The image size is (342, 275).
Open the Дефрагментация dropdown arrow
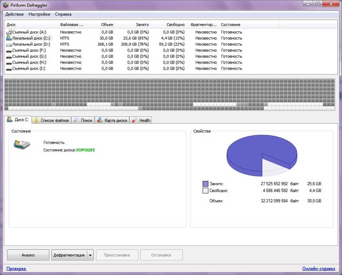tap(90, 255)
